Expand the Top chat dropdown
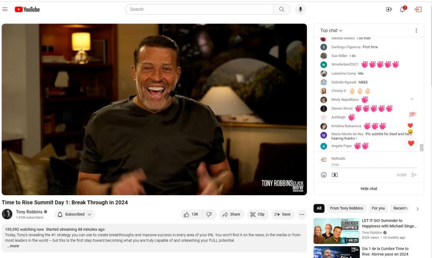Viewport: 432px width, 258px height. coord(331,31)
